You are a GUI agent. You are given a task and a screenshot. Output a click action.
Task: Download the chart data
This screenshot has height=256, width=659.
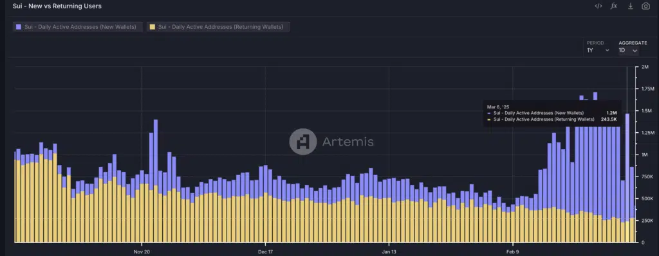pyautogui.click(x=631, y=6)
